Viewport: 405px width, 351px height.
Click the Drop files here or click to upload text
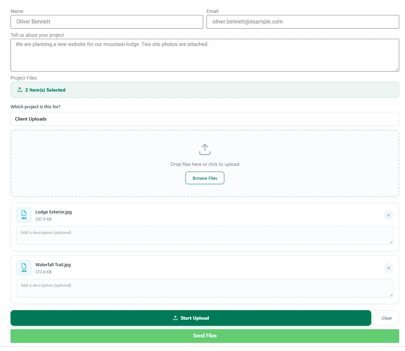pos(205,164)
